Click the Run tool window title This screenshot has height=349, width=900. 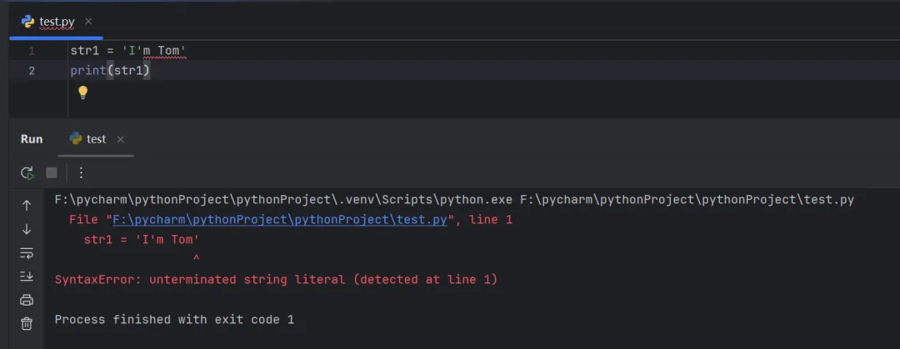(32, 139)
